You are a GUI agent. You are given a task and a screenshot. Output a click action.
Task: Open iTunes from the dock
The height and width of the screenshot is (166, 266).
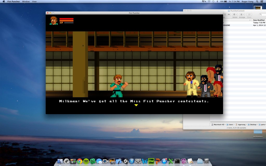[x=132, y=161]
